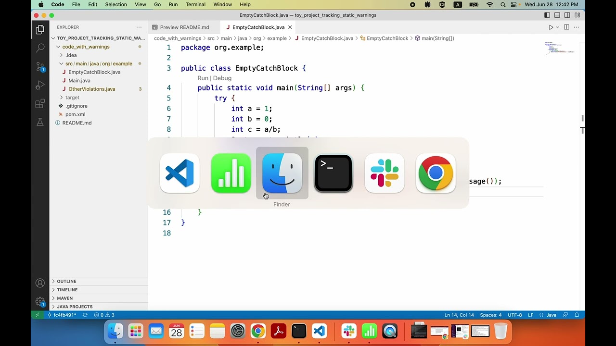Click the code_with_warnings breadcrumb
This screenshot has width=616, height=346.
click(x=178, y=38)
